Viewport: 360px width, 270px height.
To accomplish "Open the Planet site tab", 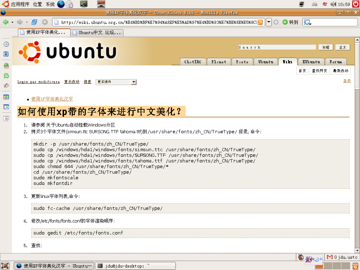I will coord(219,62).
